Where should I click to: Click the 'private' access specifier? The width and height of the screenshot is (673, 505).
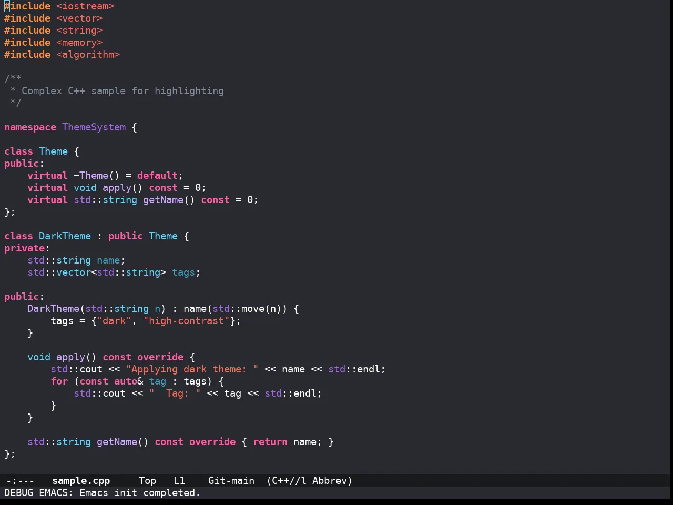(x=25, y=248)
